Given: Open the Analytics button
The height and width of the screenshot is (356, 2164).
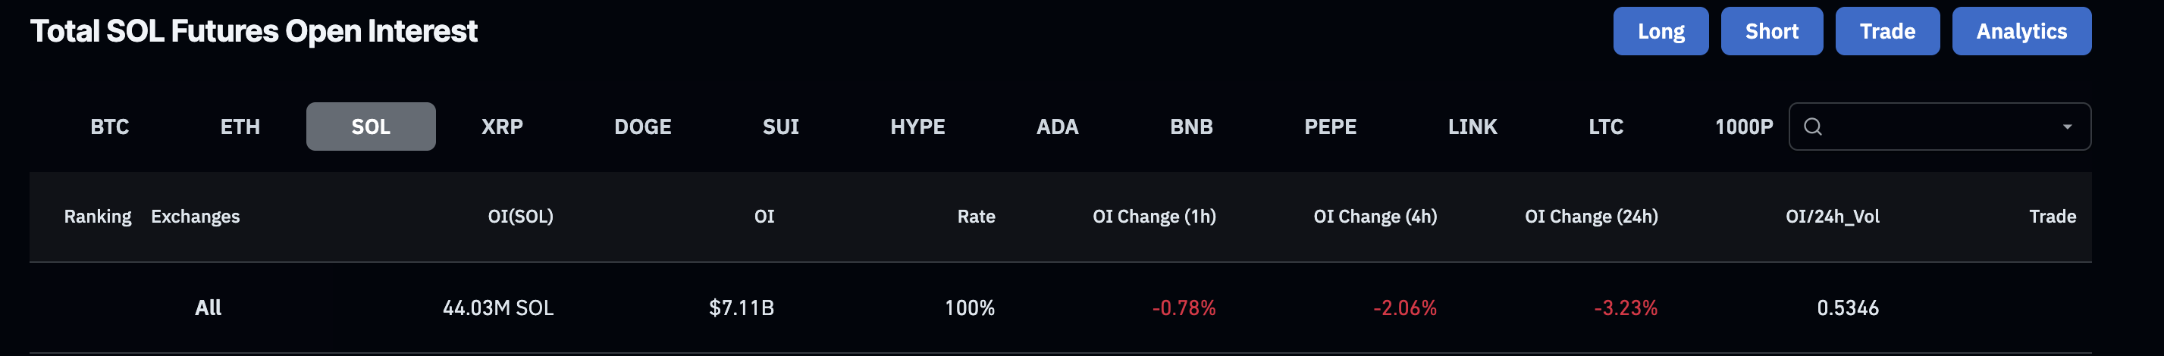Looking at the screenshot, I should click(2021, 31).
